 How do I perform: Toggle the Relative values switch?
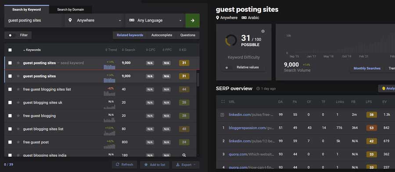coord(228,68)
